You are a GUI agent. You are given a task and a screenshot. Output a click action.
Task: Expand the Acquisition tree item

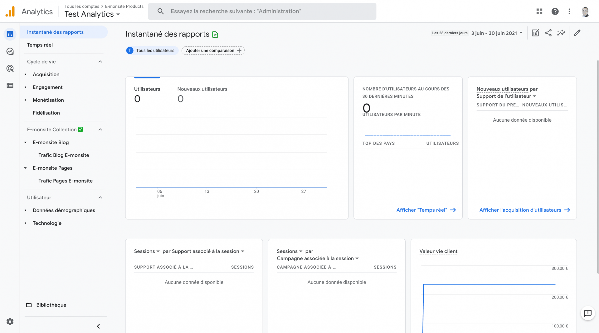pos(26,74)
